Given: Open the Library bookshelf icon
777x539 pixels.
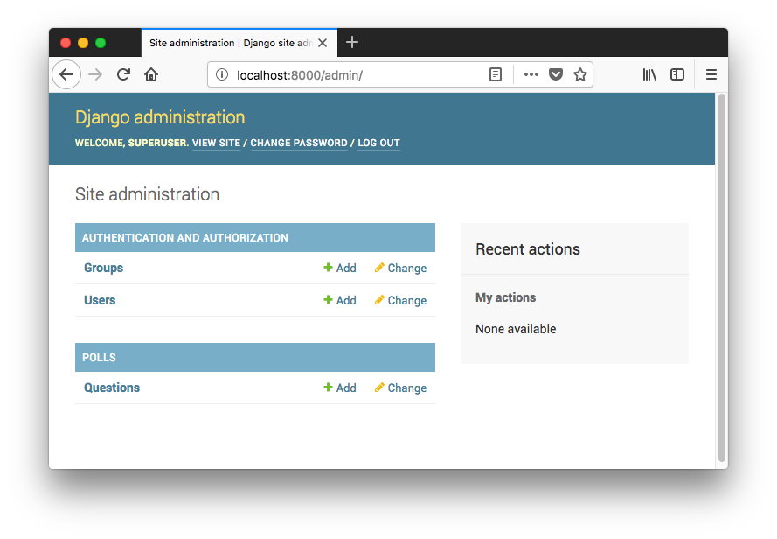Looking at the screenshot, I should pos(649,74).
